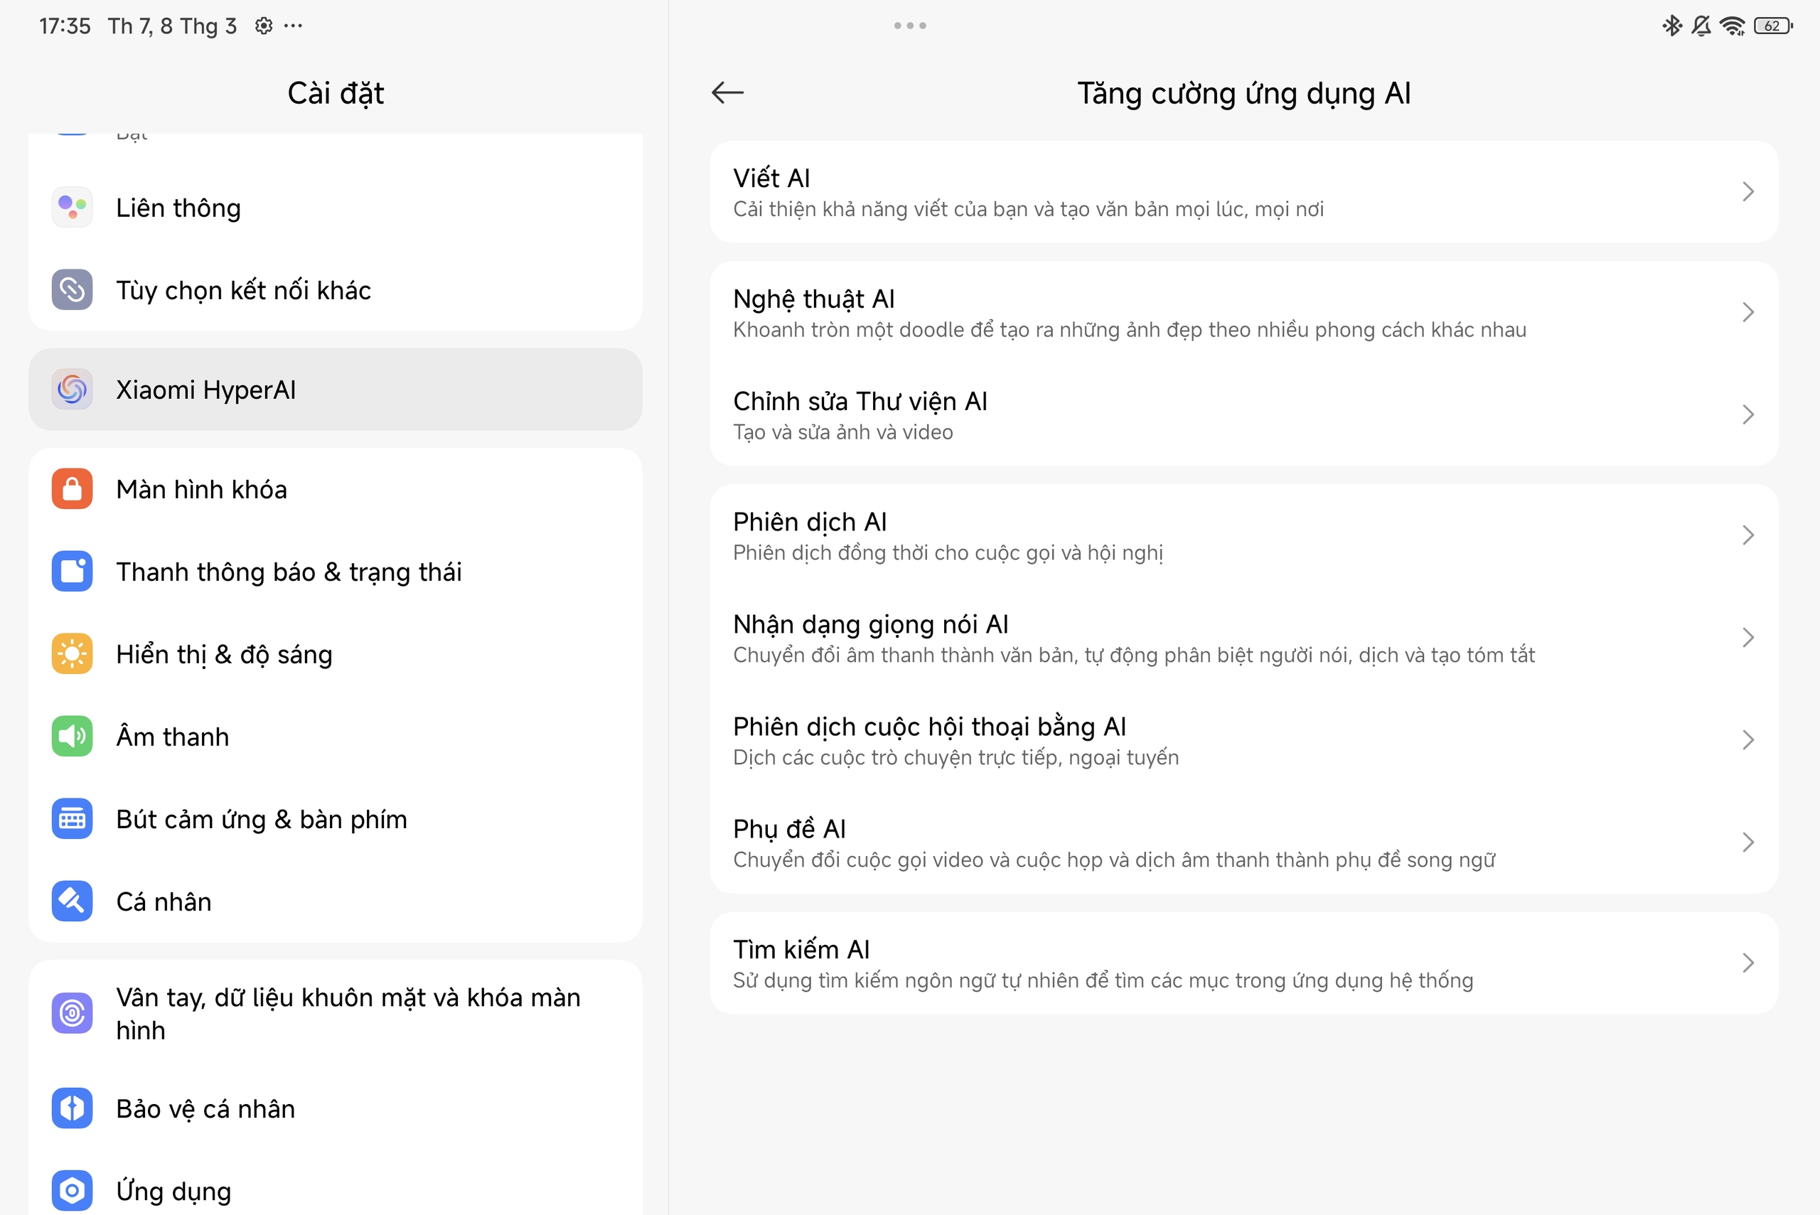Tap description starting 'Chuyển đổi âm thanh thành văn bản'
This screenshot has width=1820, height=1215.
click(1133, 655)
